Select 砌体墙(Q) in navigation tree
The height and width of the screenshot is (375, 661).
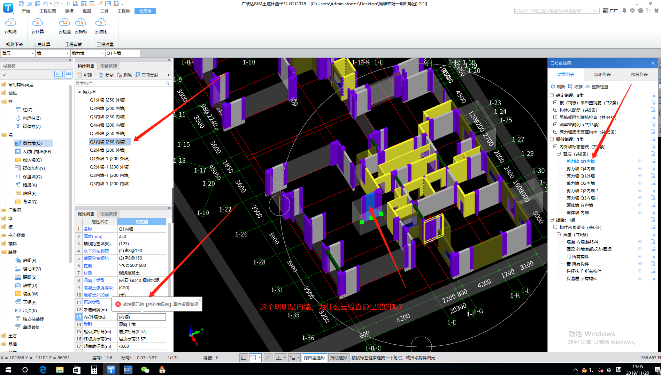[32, 160]
